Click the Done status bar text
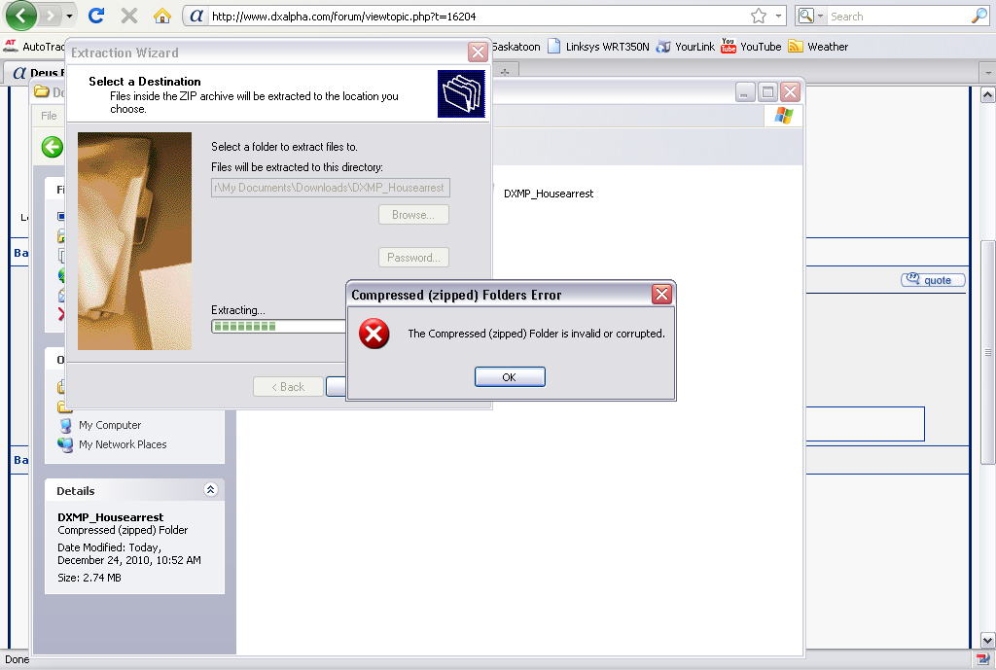Screen dimensions: 996x670 [18, 659]
